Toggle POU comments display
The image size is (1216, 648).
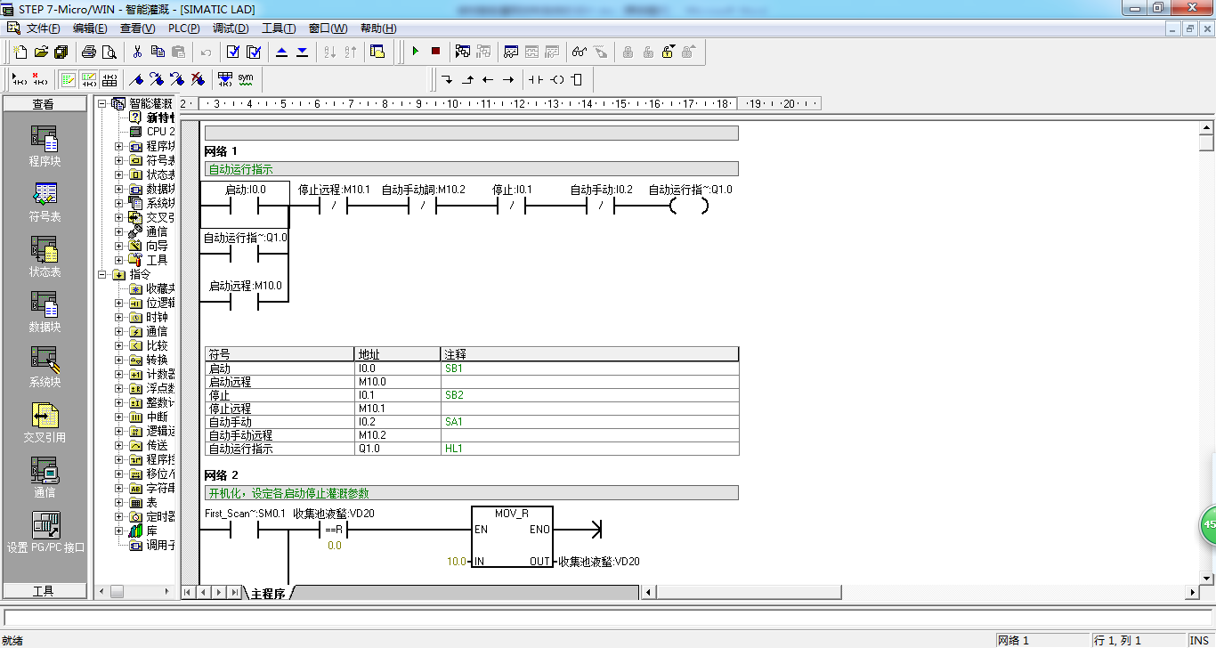pos(69,79)
